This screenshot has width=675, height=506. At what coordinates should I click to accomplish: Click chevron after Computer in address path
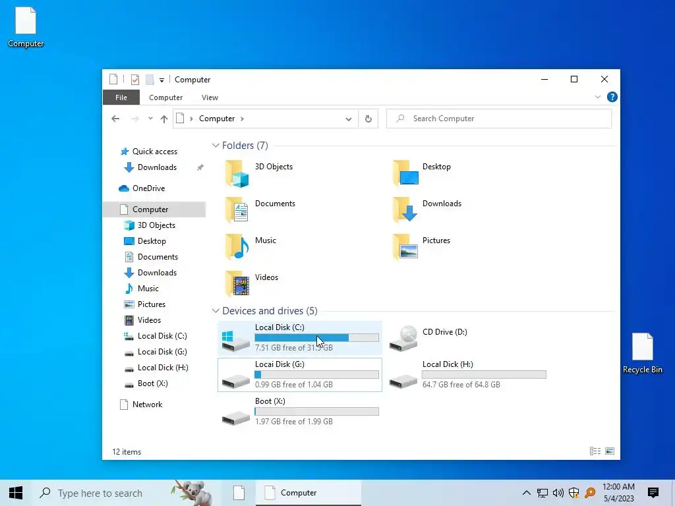243,119
